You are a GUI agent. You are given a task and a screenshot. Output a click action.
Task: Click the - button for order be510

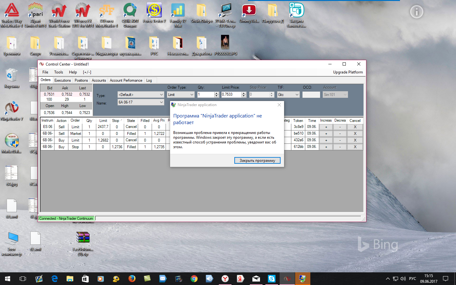point(340,134)
